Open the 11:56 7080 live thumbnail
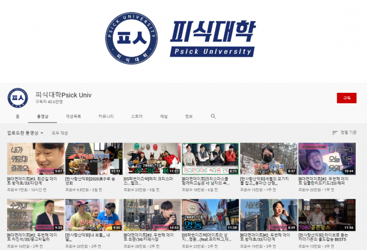 click(x=327, y=215)
